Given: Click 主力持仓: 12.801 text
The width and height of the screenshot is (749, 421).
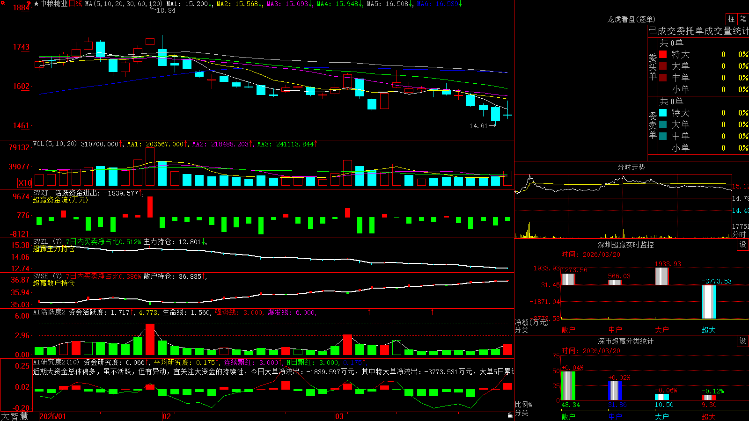Looking at the screenshot, I should coord(174,242).
